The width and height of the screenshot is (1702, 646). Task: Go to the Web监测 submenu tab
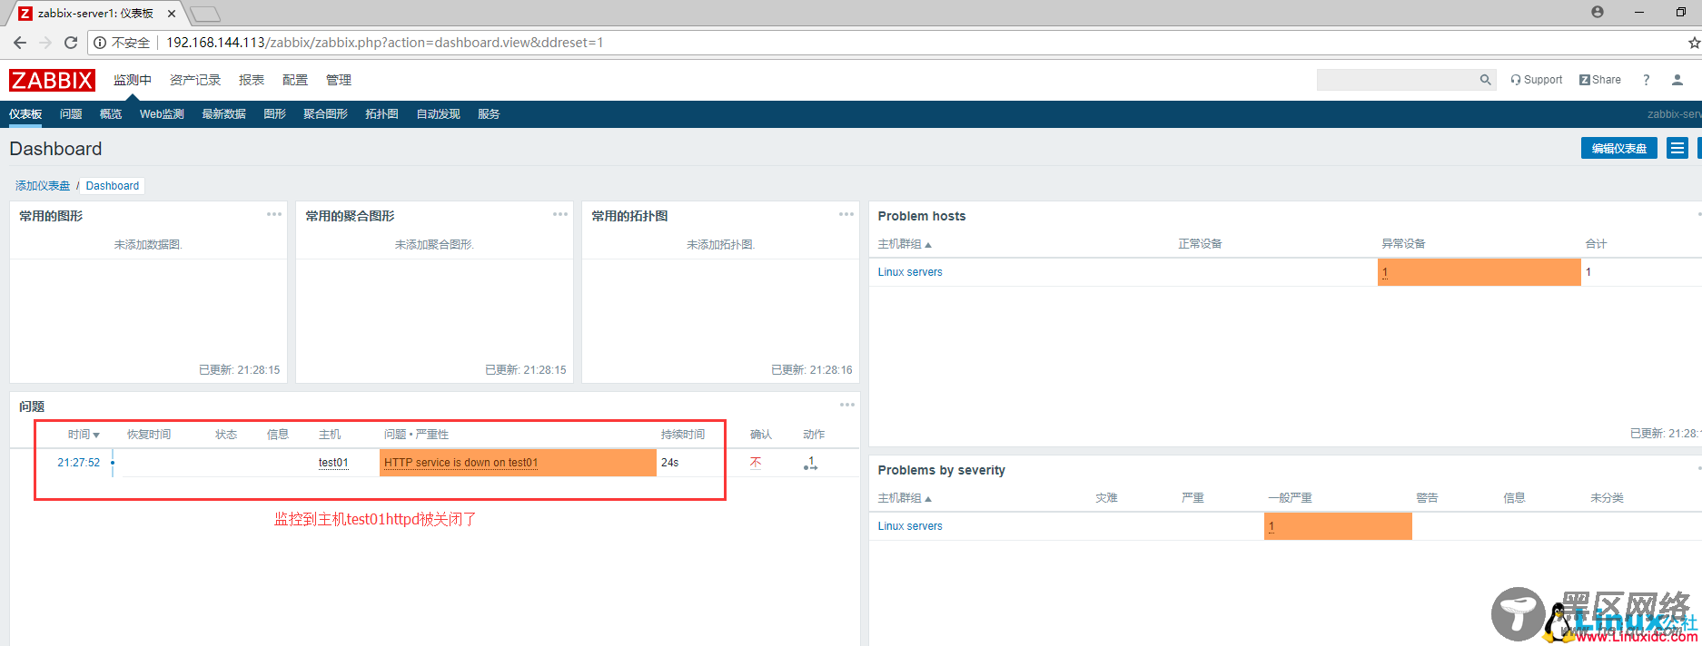tap(162, 114)
